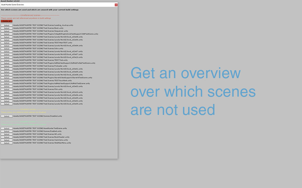Select the AssetHunterTestScene.unity scene
This screenshot has width=302, height=188.
[x=7, y=128]
